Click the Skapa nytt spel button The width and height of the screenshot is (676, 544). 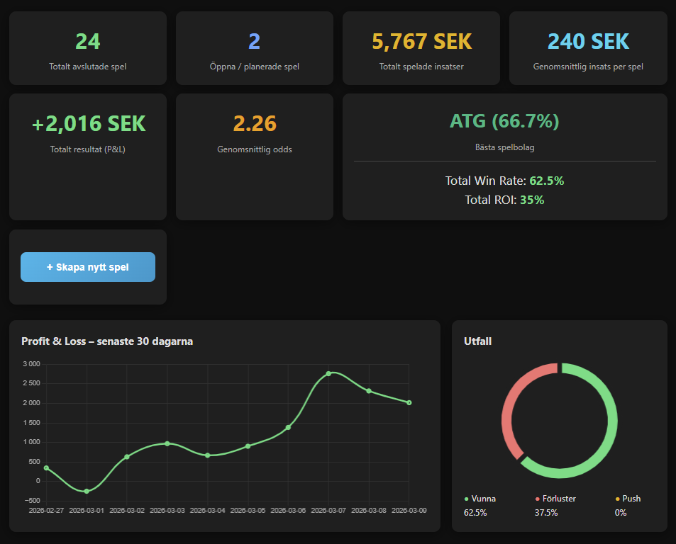click(88, 267)
